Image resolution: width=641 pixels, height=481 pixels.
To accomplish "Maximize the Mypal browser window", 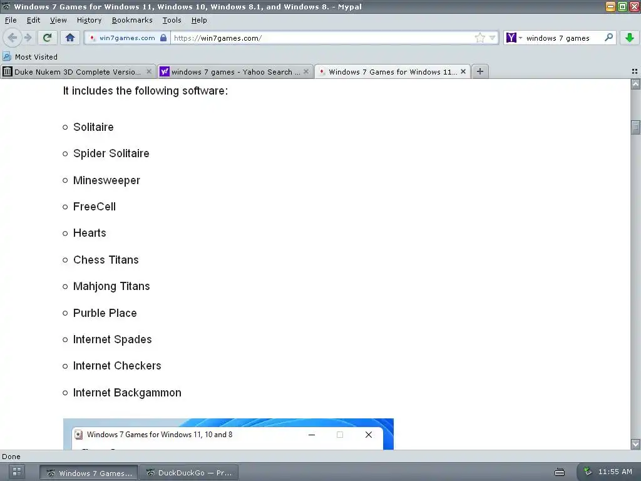I will pos(622,6).
